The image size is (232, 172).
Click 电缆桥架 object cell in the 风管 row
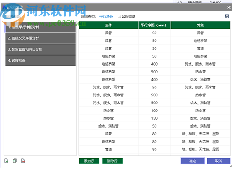200,40
